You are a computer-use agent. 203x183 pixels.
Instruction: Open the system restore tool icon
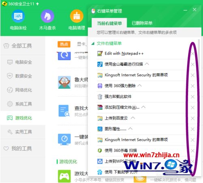[64, 56]
